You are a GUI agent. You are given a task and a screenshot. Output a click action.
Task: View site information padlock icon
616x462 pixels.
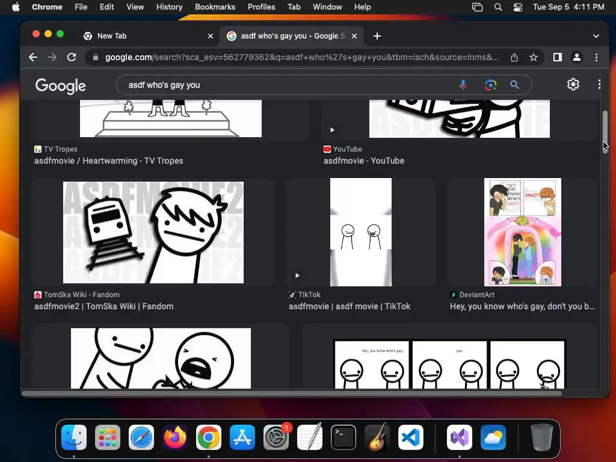96,57
